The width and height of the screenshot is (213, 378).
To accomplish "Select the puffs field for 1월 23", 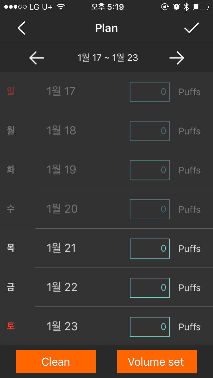I will pyautogui.click(x=149, y=327).
